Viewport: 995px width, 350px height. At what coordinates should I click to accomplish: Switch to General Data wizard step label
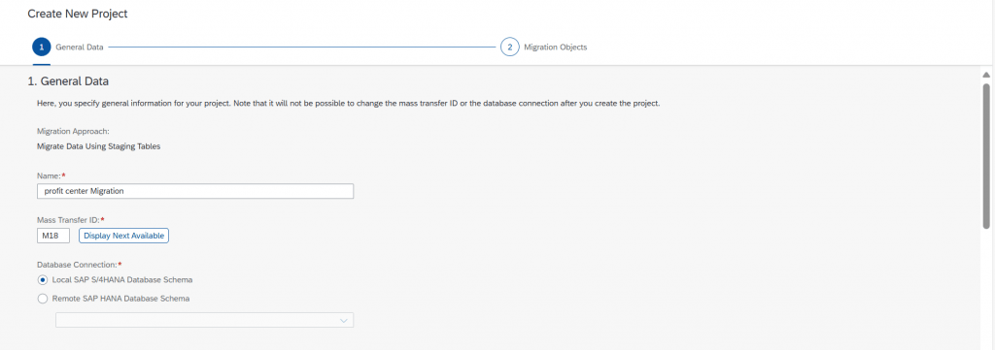pyautogui.click(x=80, y=47)
